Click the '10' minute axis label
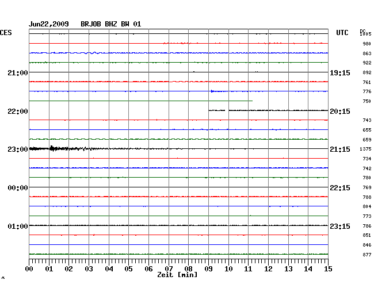The width and height of the screenshot is (374, 284). coord(228,268)
